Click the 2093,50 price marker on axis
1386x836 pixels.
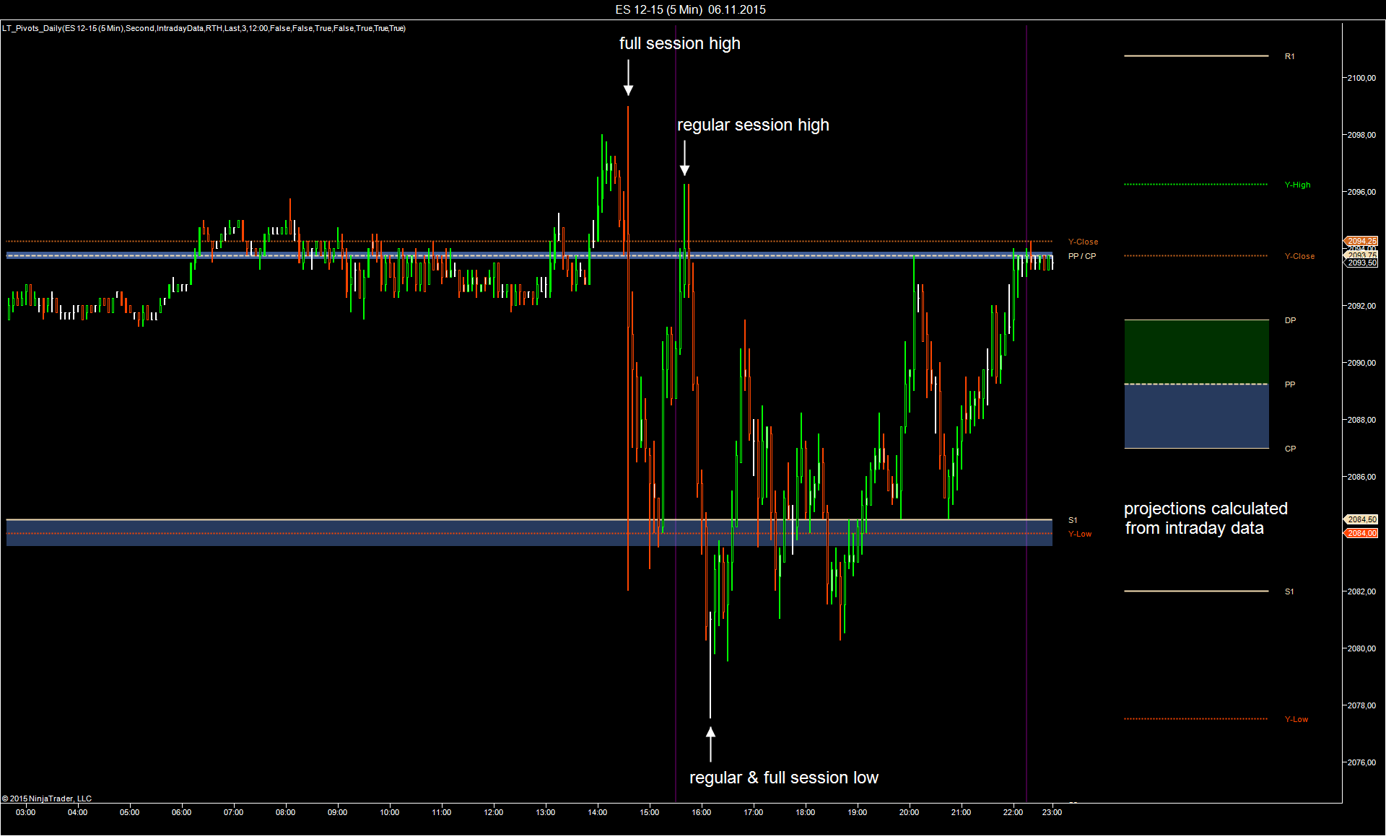click(x=1361, y=263)
